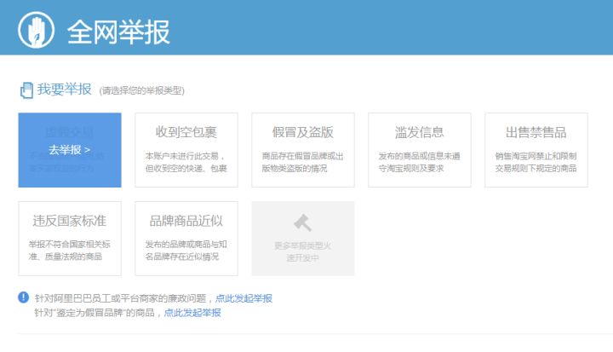Click the description text under 出售禁售品

tap(536, 162)
